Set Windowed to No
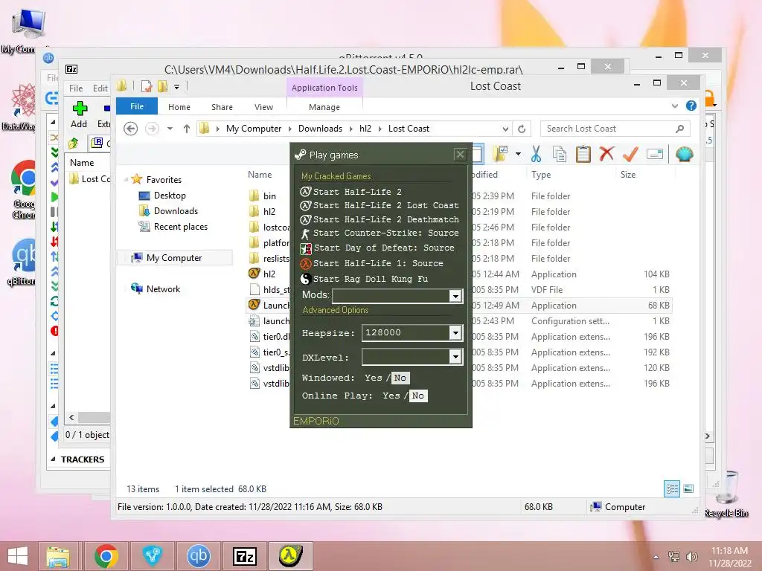The width and height of the screenshot is (762, 571). (400, 378)
